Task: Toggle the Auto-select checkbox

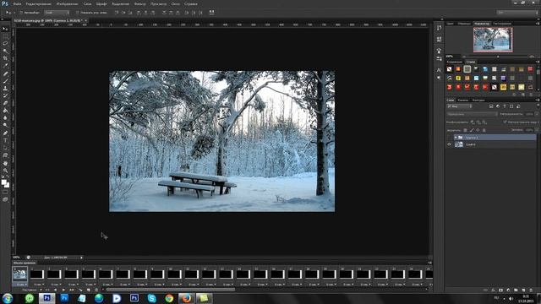Action: (21, 13)
